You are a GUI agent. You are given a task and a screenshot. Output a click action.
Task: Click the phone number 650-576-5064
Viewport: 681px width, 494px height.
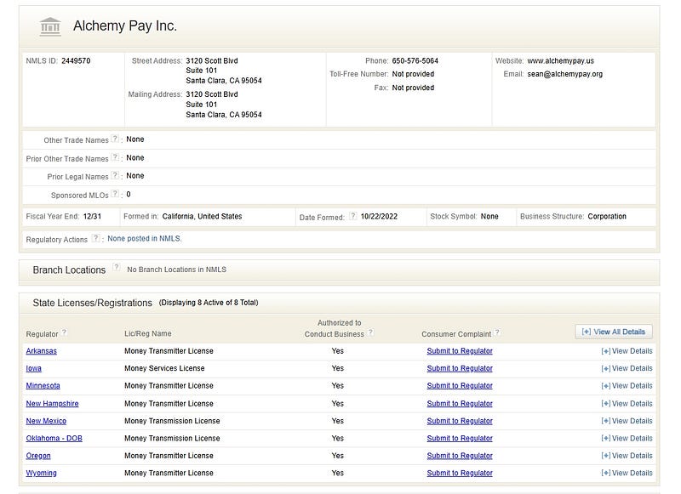click(415, 60)
